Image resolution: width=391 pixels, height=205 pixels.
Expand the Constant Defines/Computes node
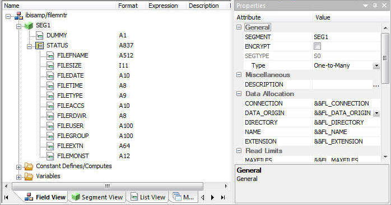[x=18, y=167]
